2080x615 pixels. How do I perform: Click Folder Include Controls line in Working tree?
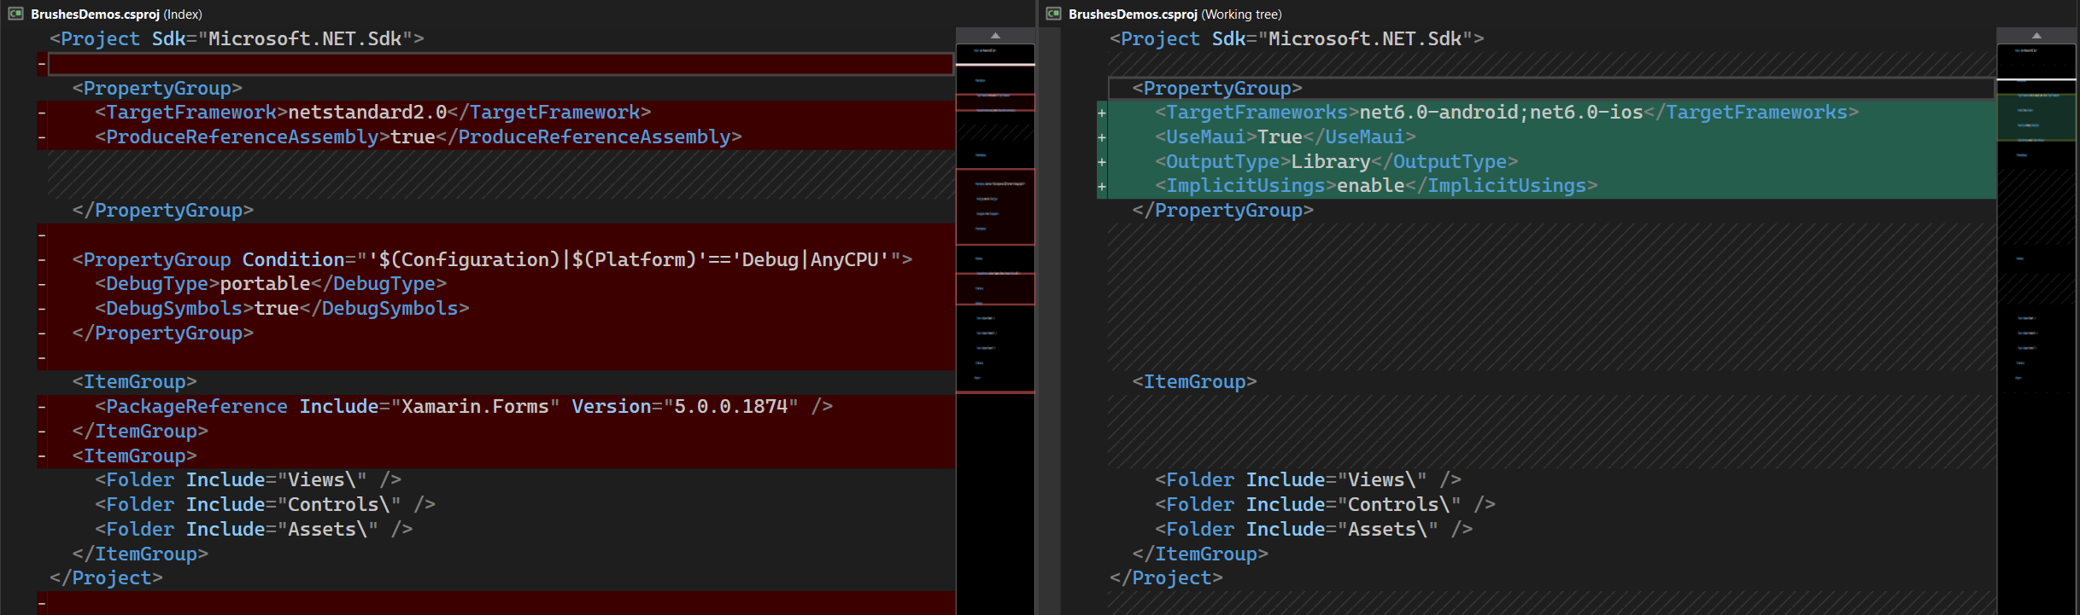pyautogui.click(x=1325, y=505)
